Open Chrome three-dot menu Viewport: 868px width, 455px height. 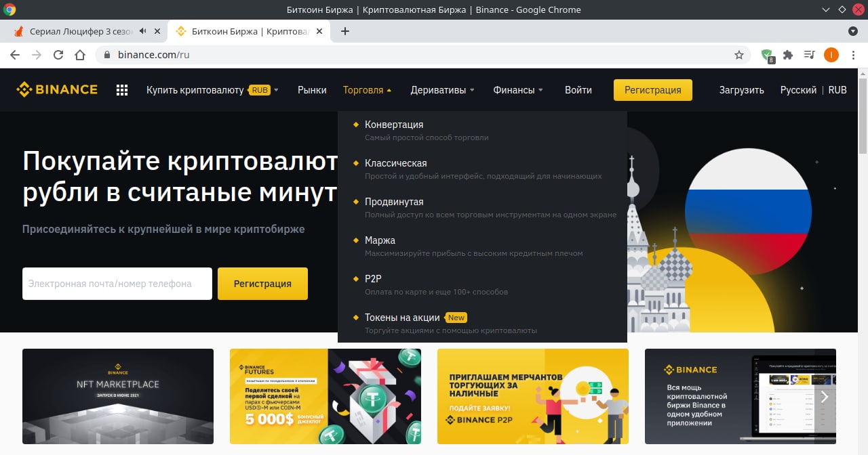(853, 55)
